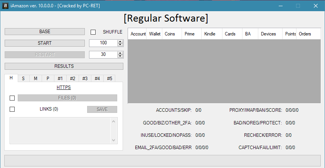Viewport: 325px width, 168px height.
Task: Click the Cards column header
Action: 232,34
